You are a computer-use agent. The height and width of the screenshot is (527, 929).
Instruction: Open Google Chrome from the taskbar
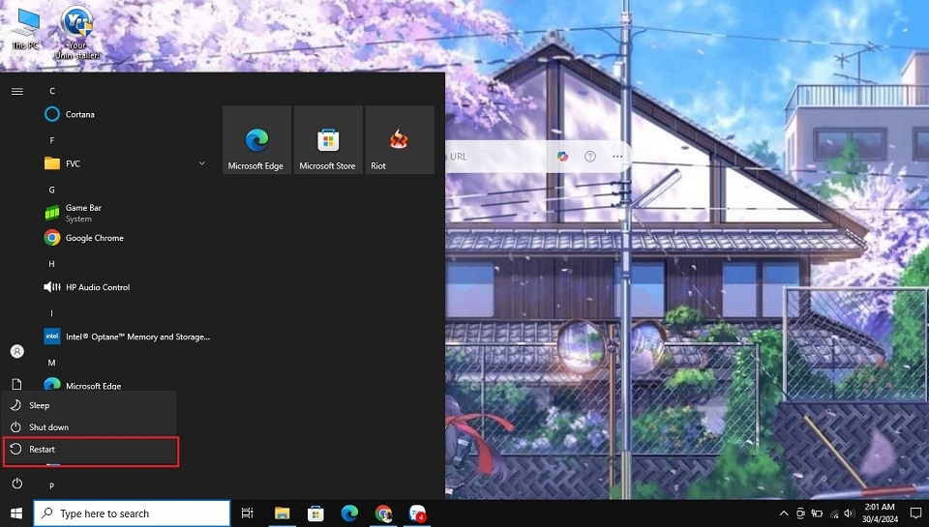tap(383, 513)
